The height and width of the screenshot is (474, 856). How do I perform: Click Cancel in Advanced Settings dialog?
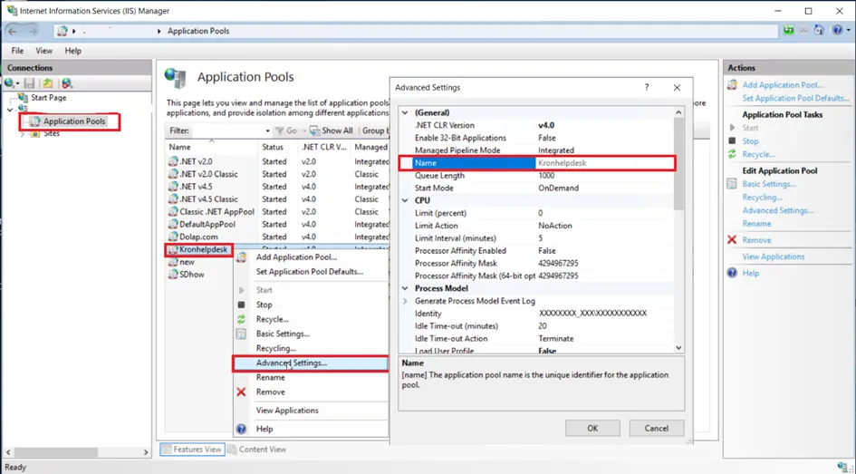656,428
